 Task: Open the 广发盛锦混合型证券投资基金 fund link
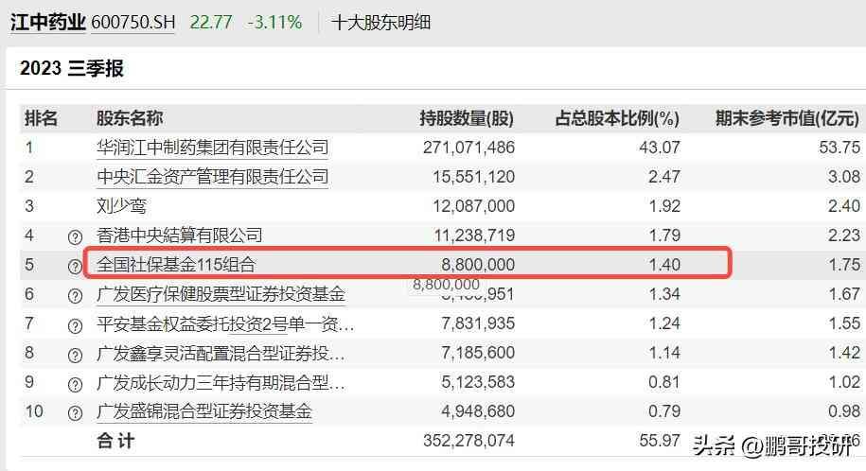(203, 411)
